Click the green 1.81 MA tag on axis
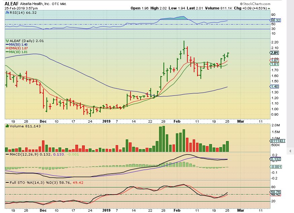Viewport: 294px width, 213px height. tap(274, 64)
